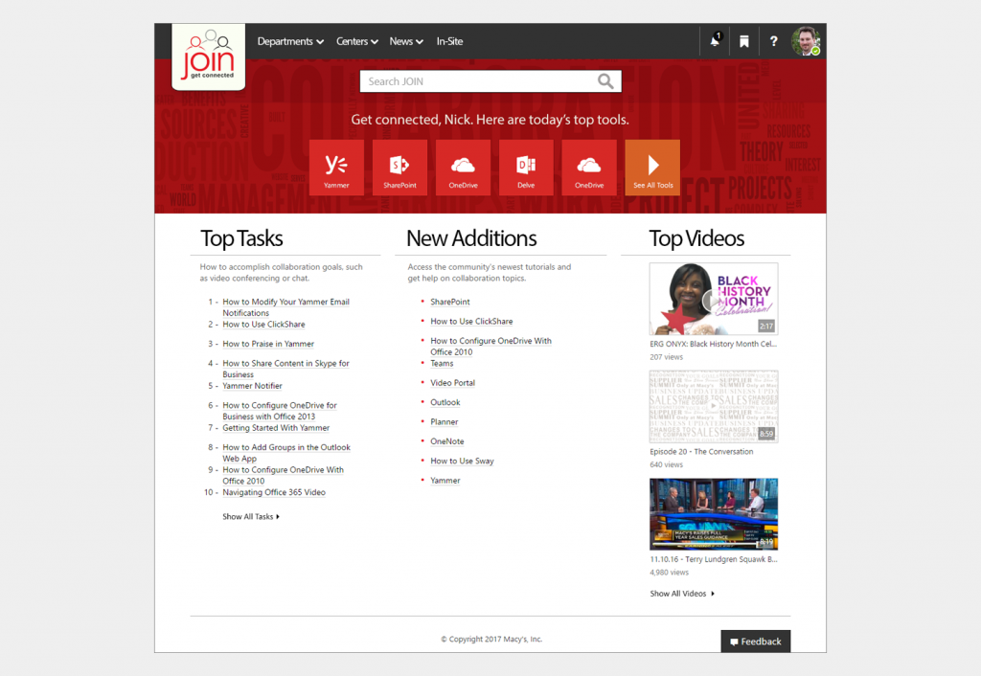Open How to Use ClickShare in Top Tasks
Screen dimensions: 981x676
(x=264, y=325)
